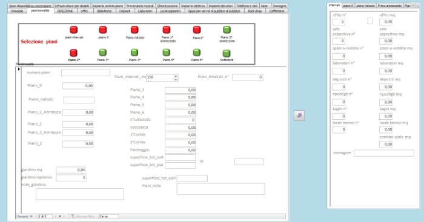Click the red 'piano 0' indicator button
The width and height of the screenshot is (424, 222).
click(103, 30)
